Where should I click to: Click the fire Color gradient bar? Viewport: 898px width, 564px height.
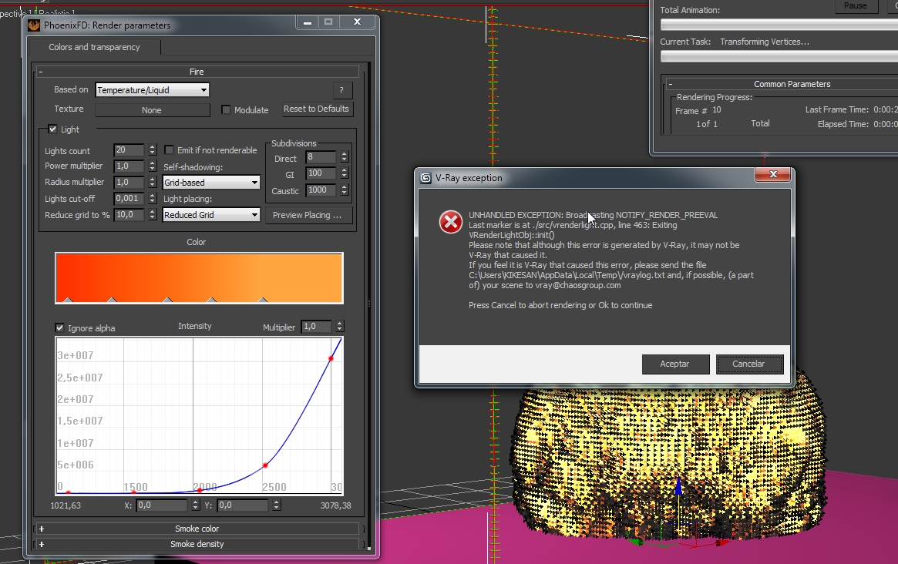pyautogui.click(x=199, y=277)
